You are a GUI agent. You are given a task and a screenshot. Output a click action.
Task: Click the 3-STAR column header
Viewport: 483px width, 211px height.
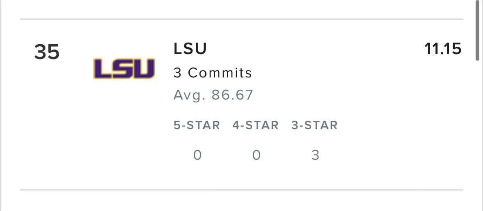(315, 125)
